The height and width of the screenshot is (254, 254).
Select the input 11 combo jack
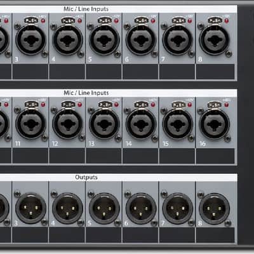tap(31, 124)
